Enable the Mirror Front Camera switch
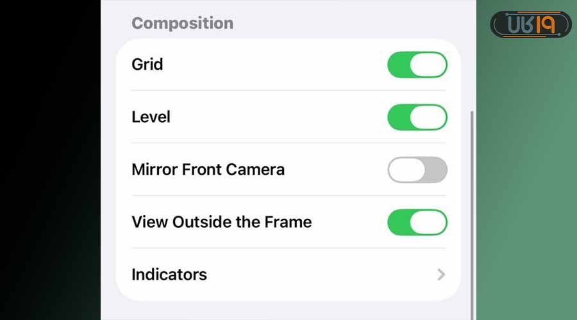This screenshot has width=577, height=320. pos(417,170)
